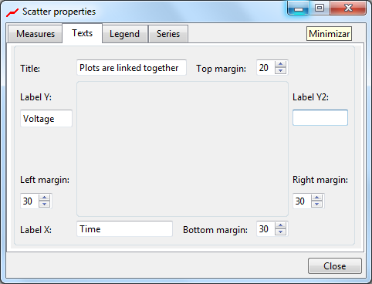Focus the Label Y field containing Voltage
The width and height of the screenshot is (372, 284).
coord(46,118)
